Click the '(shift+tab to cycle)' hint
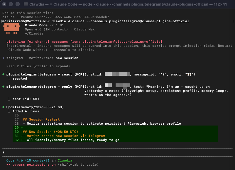Viewport: 235px width, 170px height. [78, 164]
